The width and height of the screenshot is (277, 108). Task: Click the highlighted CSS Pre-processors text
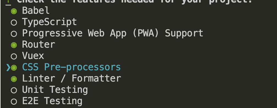71,67
